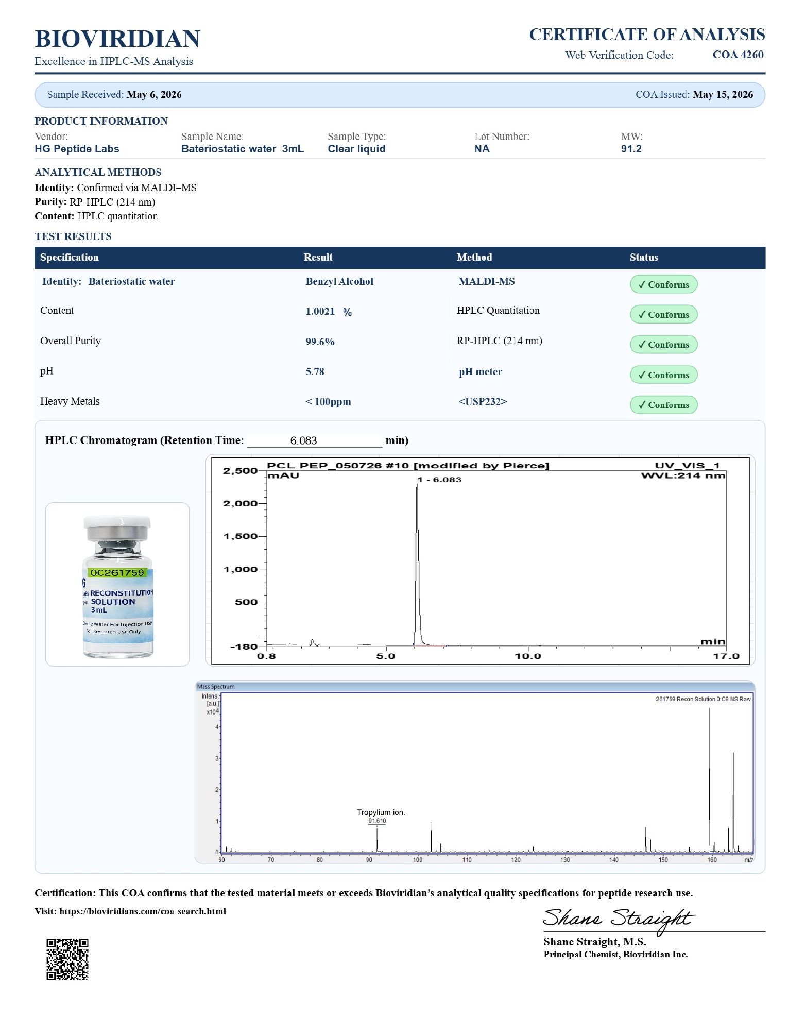
Task: Click the 'Method' table column header
Action: [x=474, y=258]
